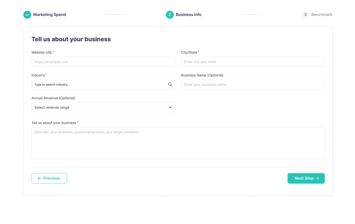The image size is (355, 224).
Task: Expand the Annual Revenue options list
Action: coord(103,107)
